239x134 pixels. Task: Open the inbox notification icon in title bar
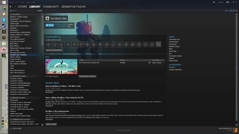(214, 2)
